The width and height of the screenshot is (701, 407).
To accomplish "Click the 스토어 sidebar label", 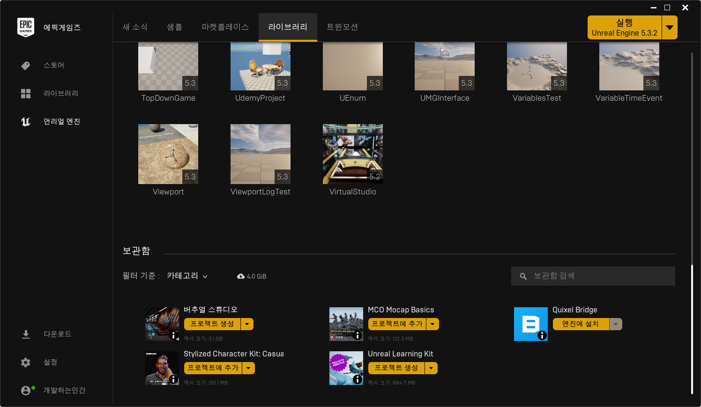I will (54, 66).
